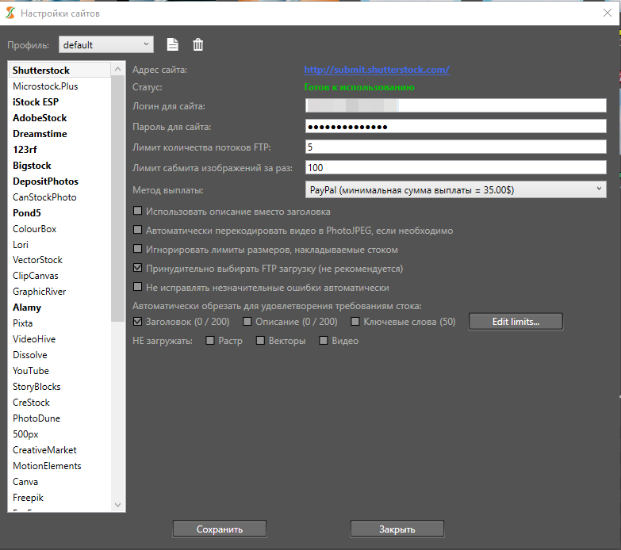Select ClipCanvas in the site list
The width and height of the screenshot is (621, 550).
pyautogui.click(x=59, y=276)
